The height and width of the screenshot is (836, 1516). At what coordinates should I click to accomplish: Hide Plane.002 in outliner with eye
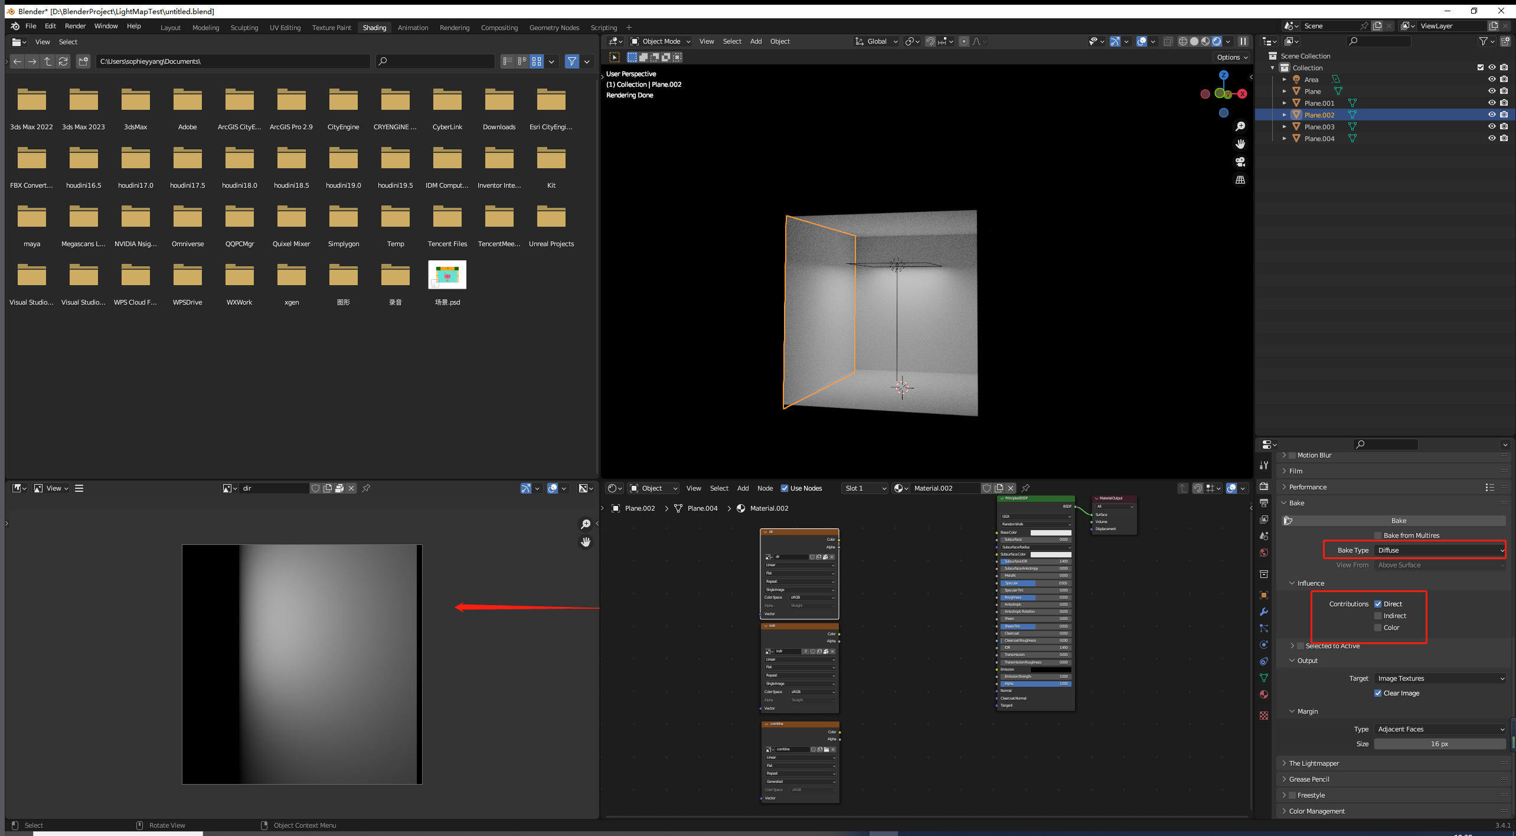(1492, 115)
